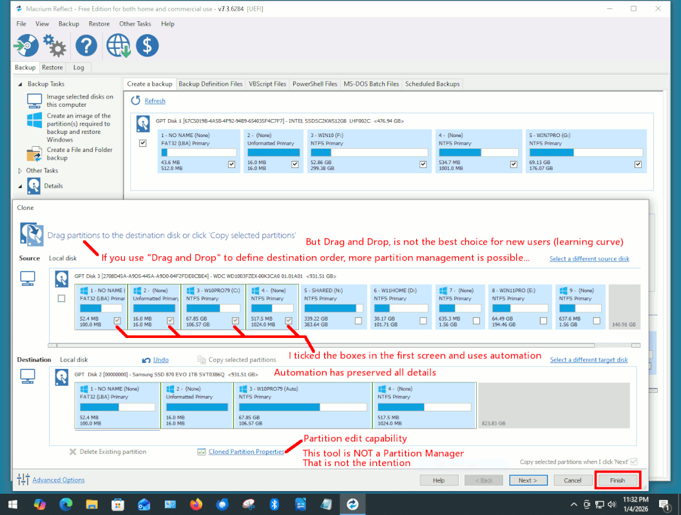Uncheck the W10PRO79 (C:) source partition checkbox
Image resolution: width=681 pixels, height=515 pixels.
click(x=235, y=321)
